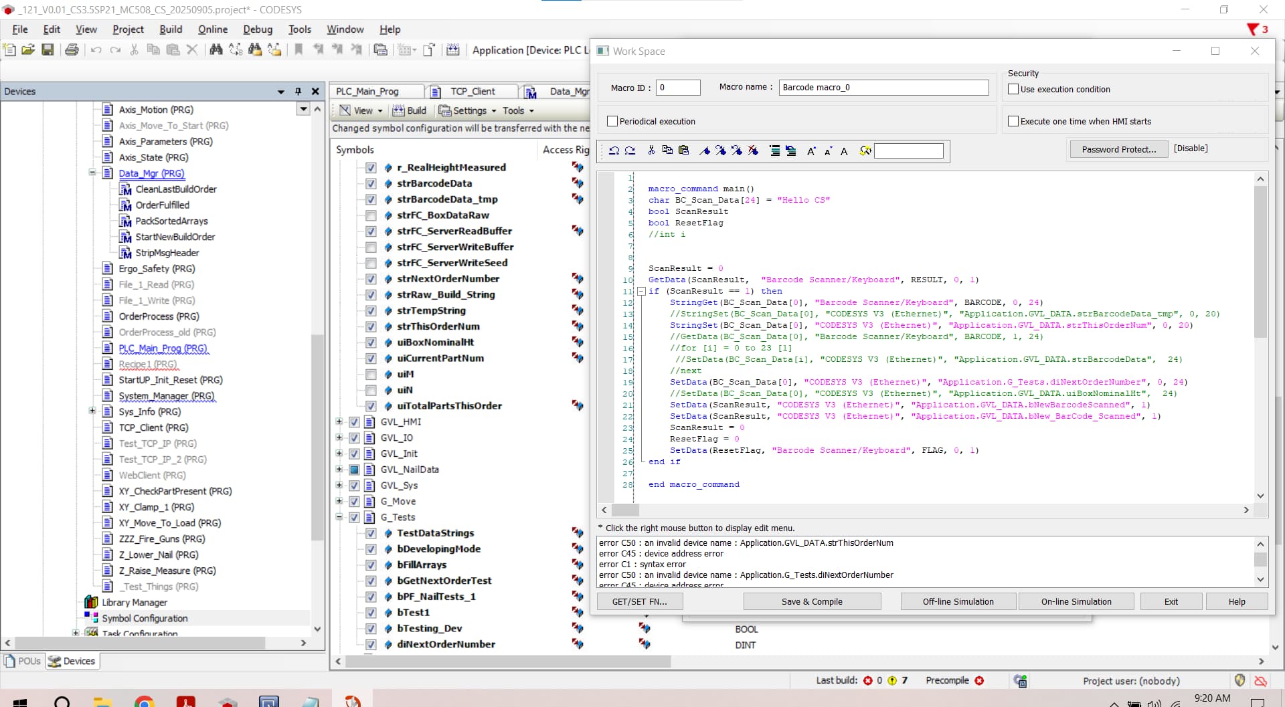Click the Save project icon in the main toolbar
The width and height of the screenshot is (1285, 707).
click(x=48, y=49)
